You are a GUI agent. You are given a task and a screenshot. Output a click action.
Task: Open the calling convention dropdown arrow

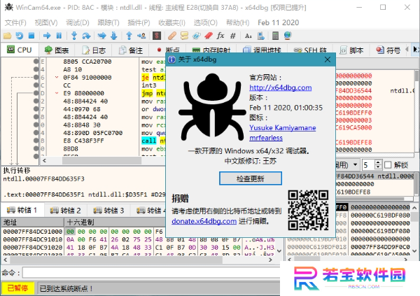click(355, 164)
